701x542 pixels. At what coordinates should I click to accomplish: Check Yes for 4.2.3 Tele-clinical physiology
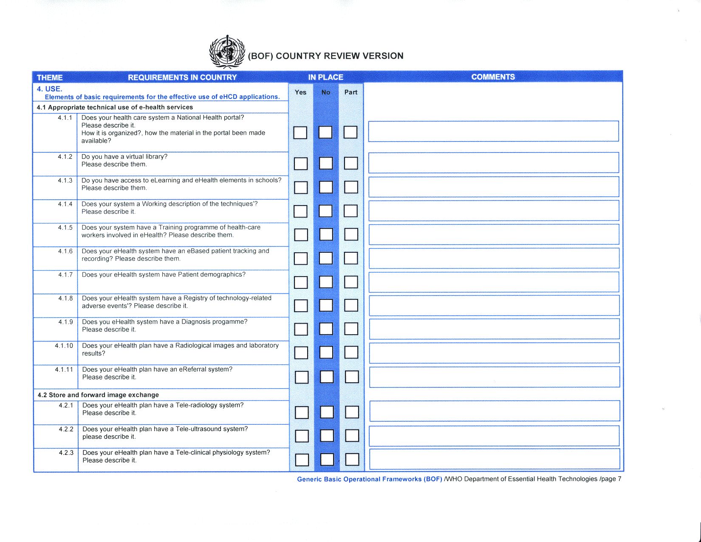point(302,460)
